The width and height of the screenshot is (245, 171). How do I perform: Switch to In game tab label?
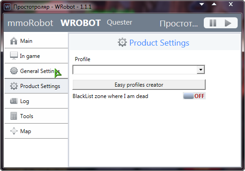click(x=30, y=56)
